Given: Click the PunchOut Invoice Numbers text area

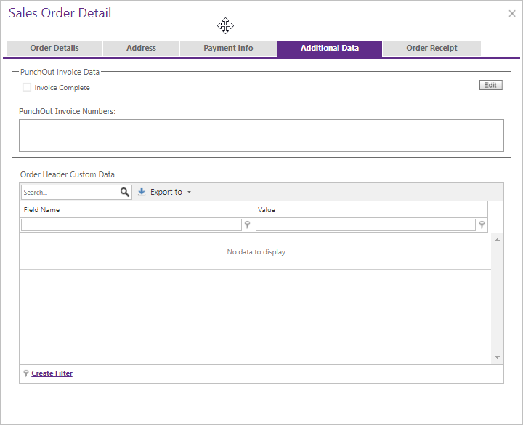Looking at the screenshot, I should [x=261, y=135].
